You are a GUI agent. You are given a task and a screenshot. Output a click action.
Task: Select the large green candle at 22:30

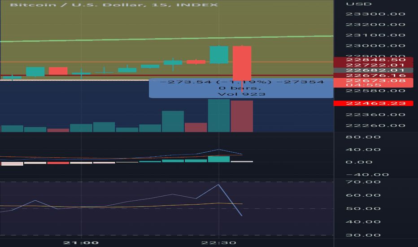[x=219, y=55]
